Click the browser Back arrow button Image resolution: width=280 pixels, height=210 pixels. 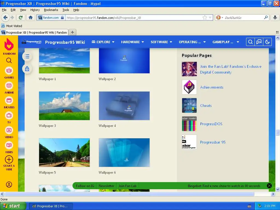pos(5,17)
